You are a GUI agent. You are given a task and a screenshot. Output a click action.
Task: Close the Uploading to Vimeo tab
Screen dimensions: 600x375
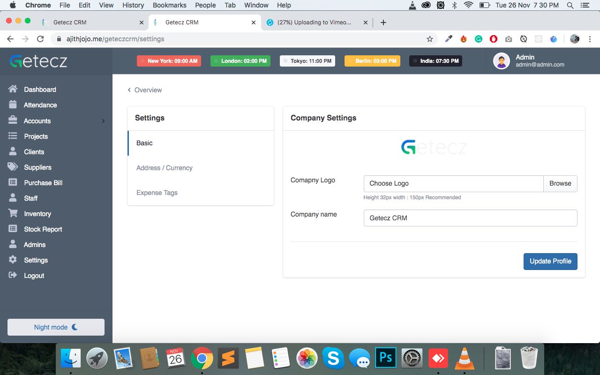point(365,22)
